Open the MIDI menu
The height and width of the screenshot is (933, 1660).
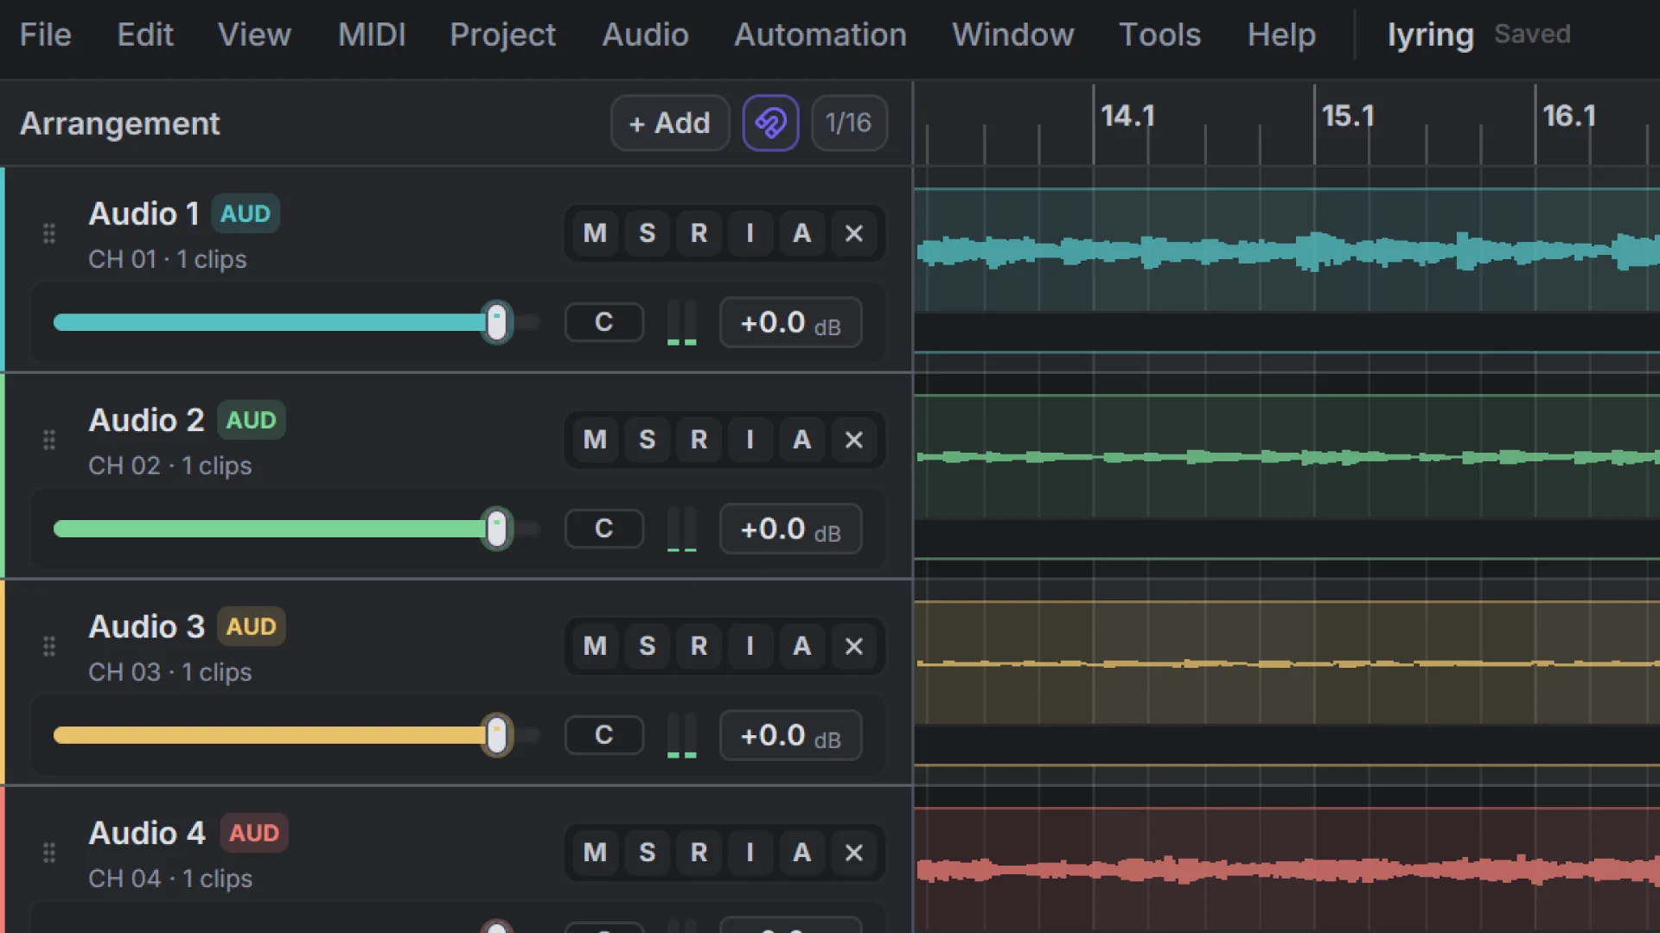pyautogui.click(x=372, y=35)
